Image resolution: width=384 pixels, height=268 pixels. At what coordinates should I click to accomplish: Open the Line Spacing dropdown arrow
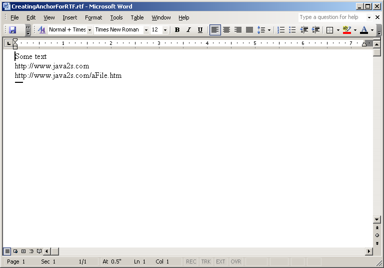pos(269,30)
